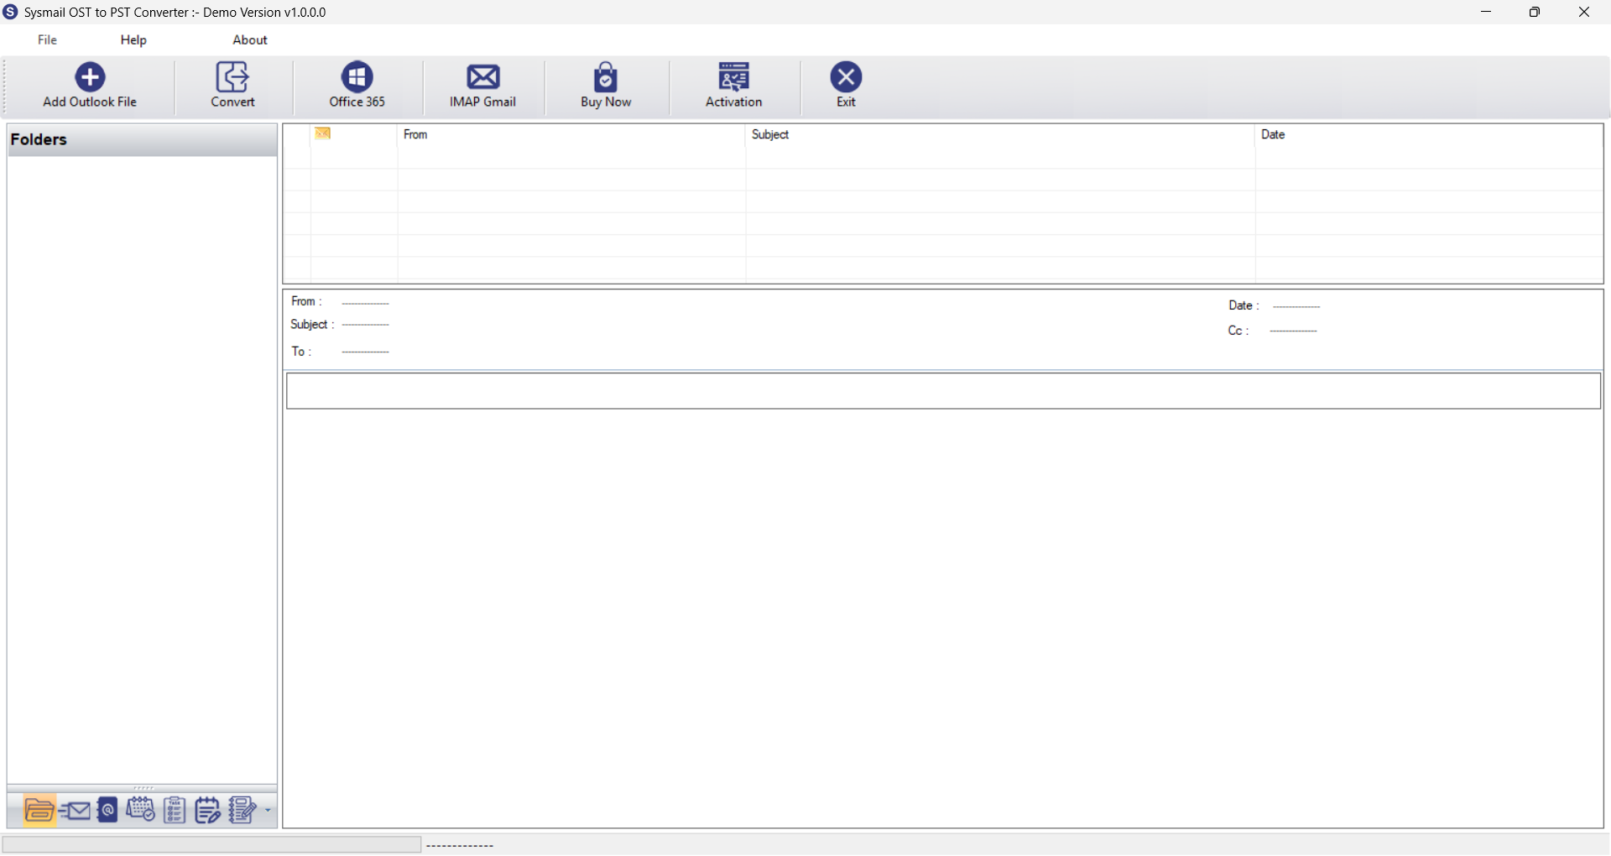Open the Help menu
This screenshot has height=856, width=1611.
[133, 39]
